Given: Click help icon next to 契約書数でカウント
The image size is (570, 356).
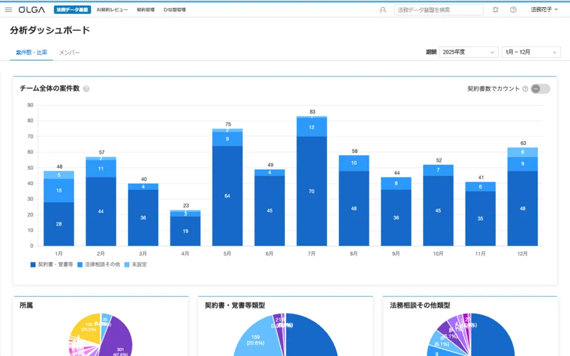Looking at the screenshot, I should [525, 89].
